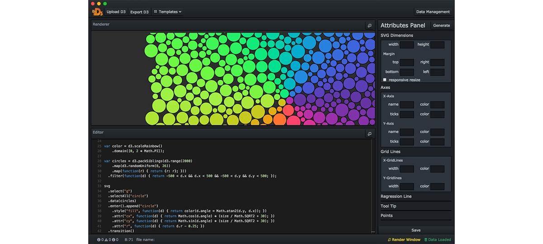Click the '.transition()' code line
Image resolution: width=543 pixels, height=244 pixels.
(121, 231)
